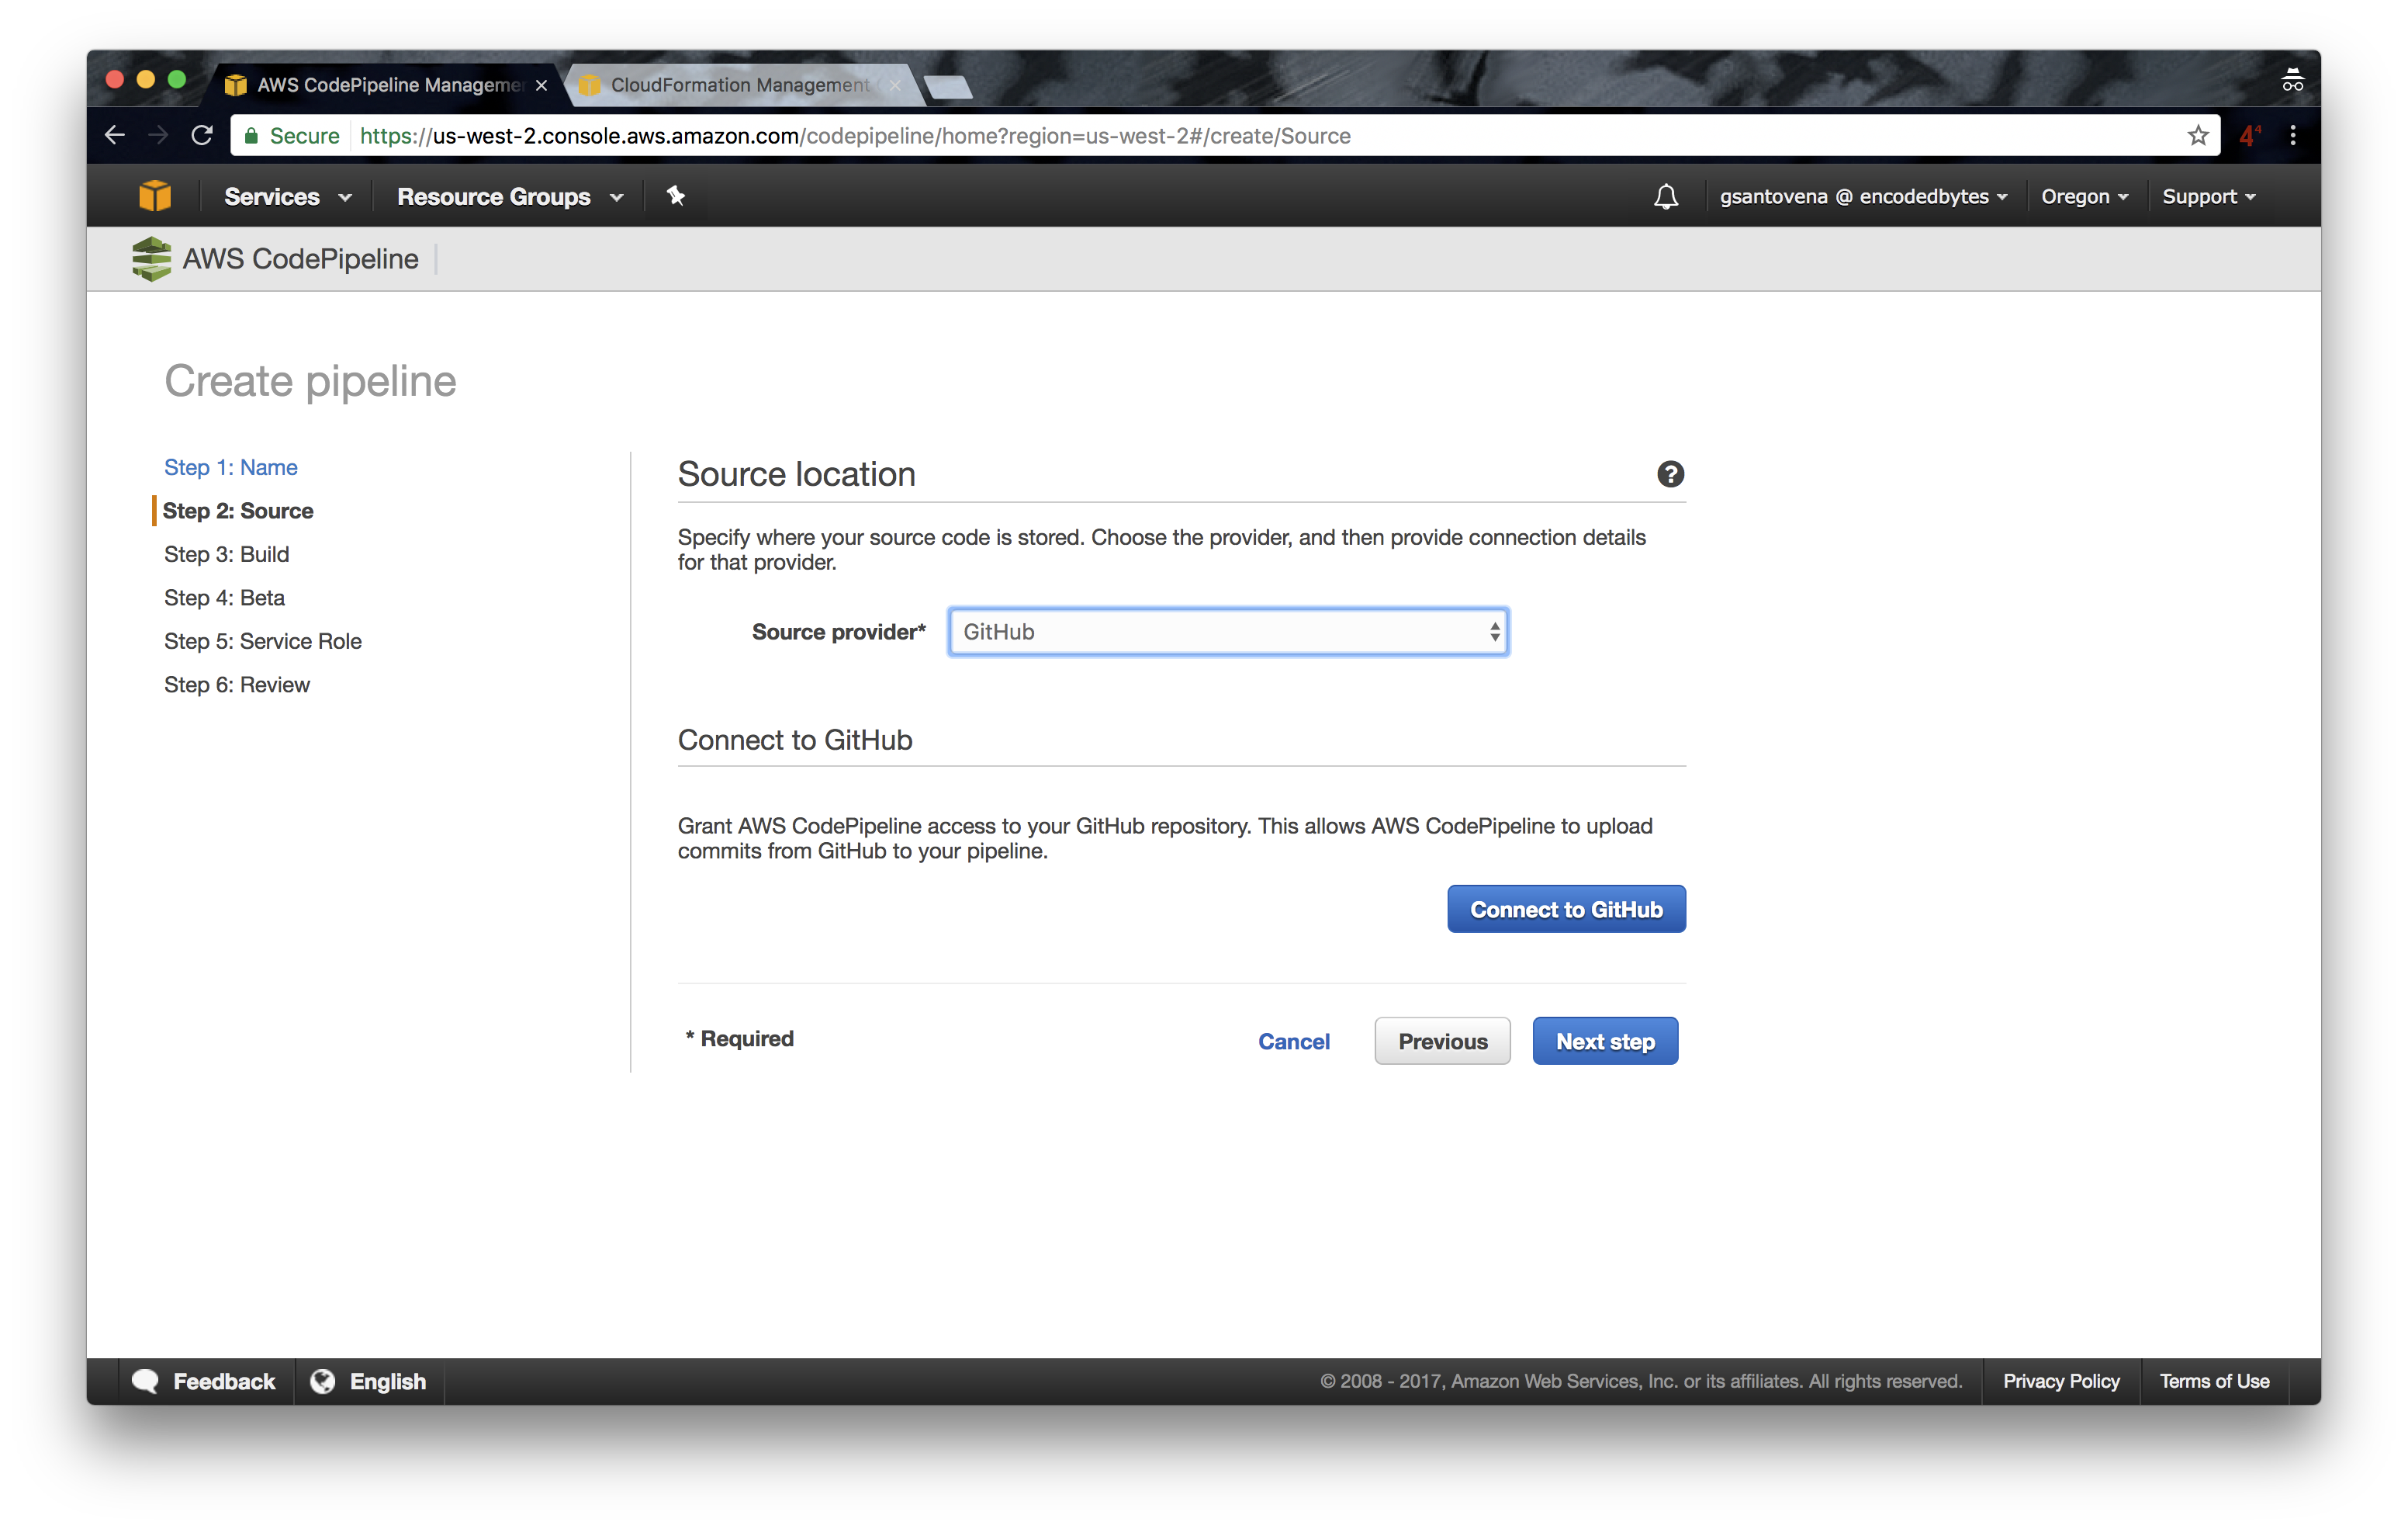Open the Support menu

click(2208, 196)
